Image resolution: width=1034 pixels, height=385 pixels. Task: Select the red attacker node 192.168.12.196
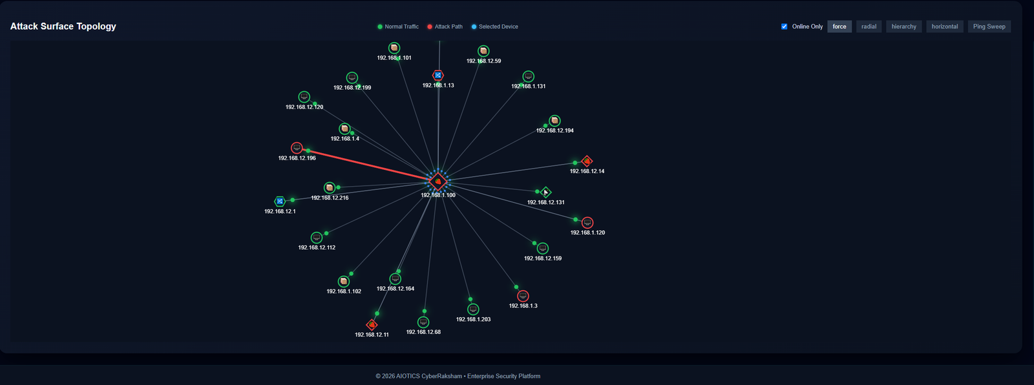297,148
